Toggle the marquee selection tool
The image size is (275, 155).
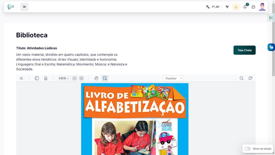click(x=105, y=78)
